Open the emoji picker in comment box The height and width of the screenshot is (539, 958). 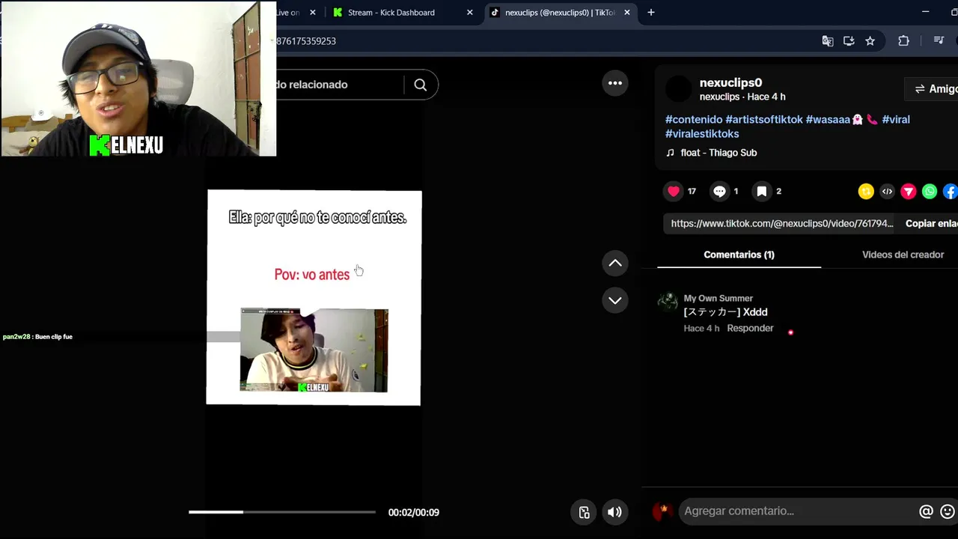pyautogui.click(x=948, y=511)
